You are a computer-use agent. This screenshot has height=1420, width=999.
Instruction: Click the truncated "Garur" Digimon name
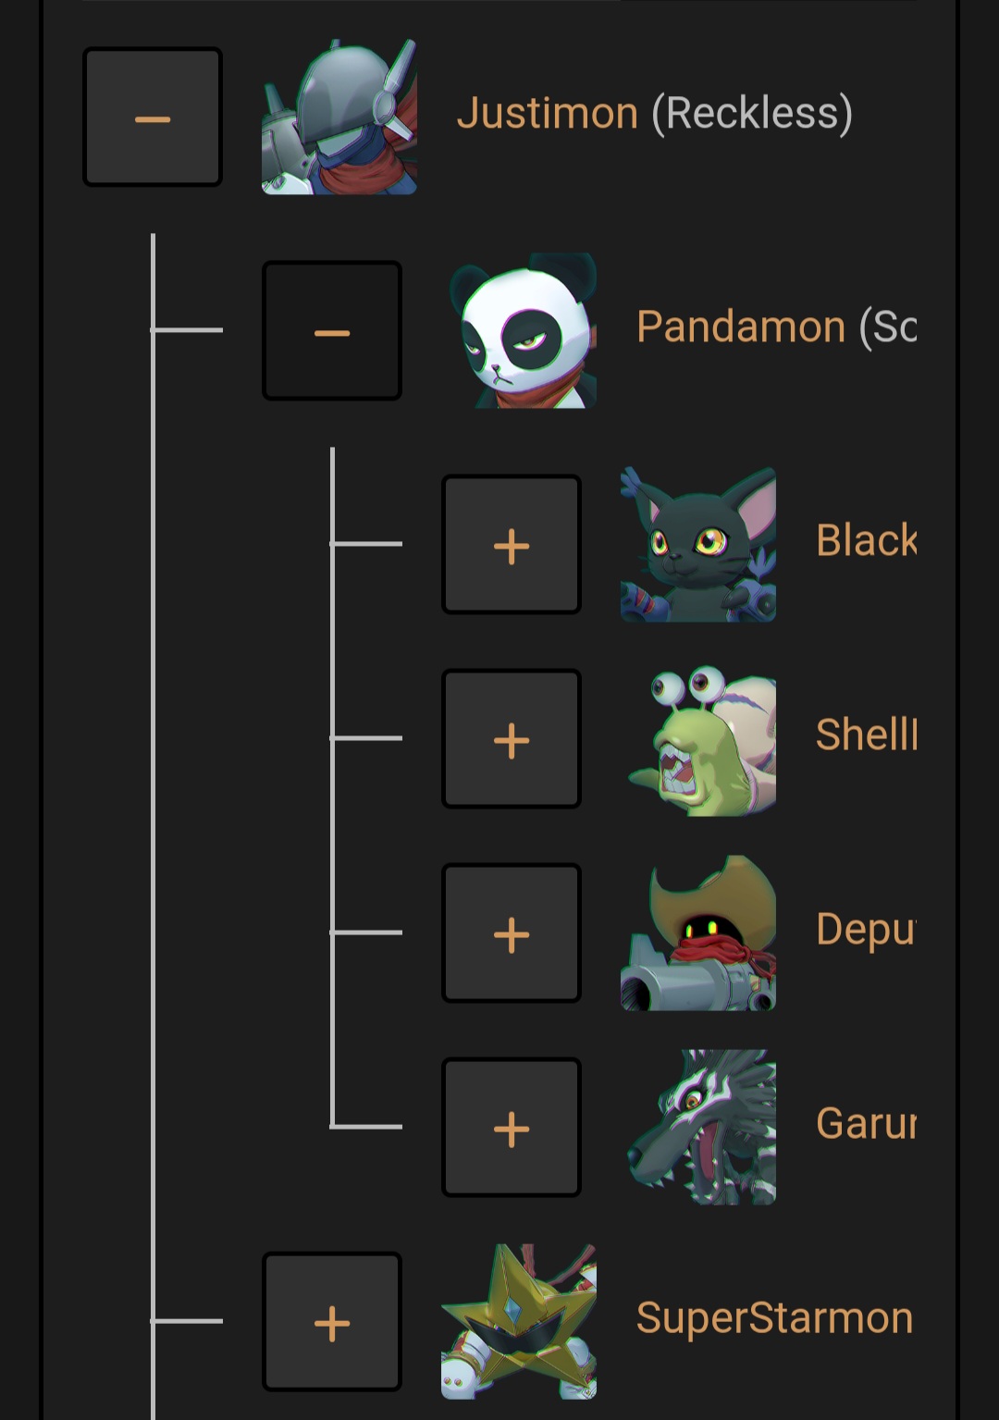tap(866, 1124)
